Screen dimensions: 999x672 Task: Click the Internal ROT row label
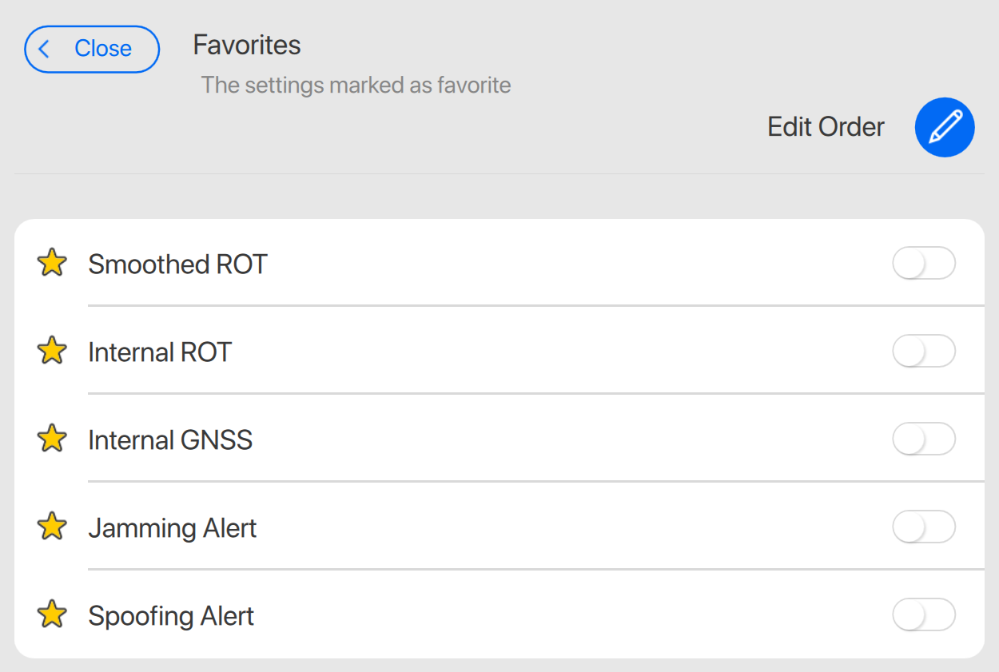coord(160,352)
